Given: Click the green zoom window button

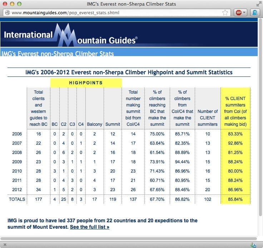Looking at the screenshot, I should coord(19,4).
